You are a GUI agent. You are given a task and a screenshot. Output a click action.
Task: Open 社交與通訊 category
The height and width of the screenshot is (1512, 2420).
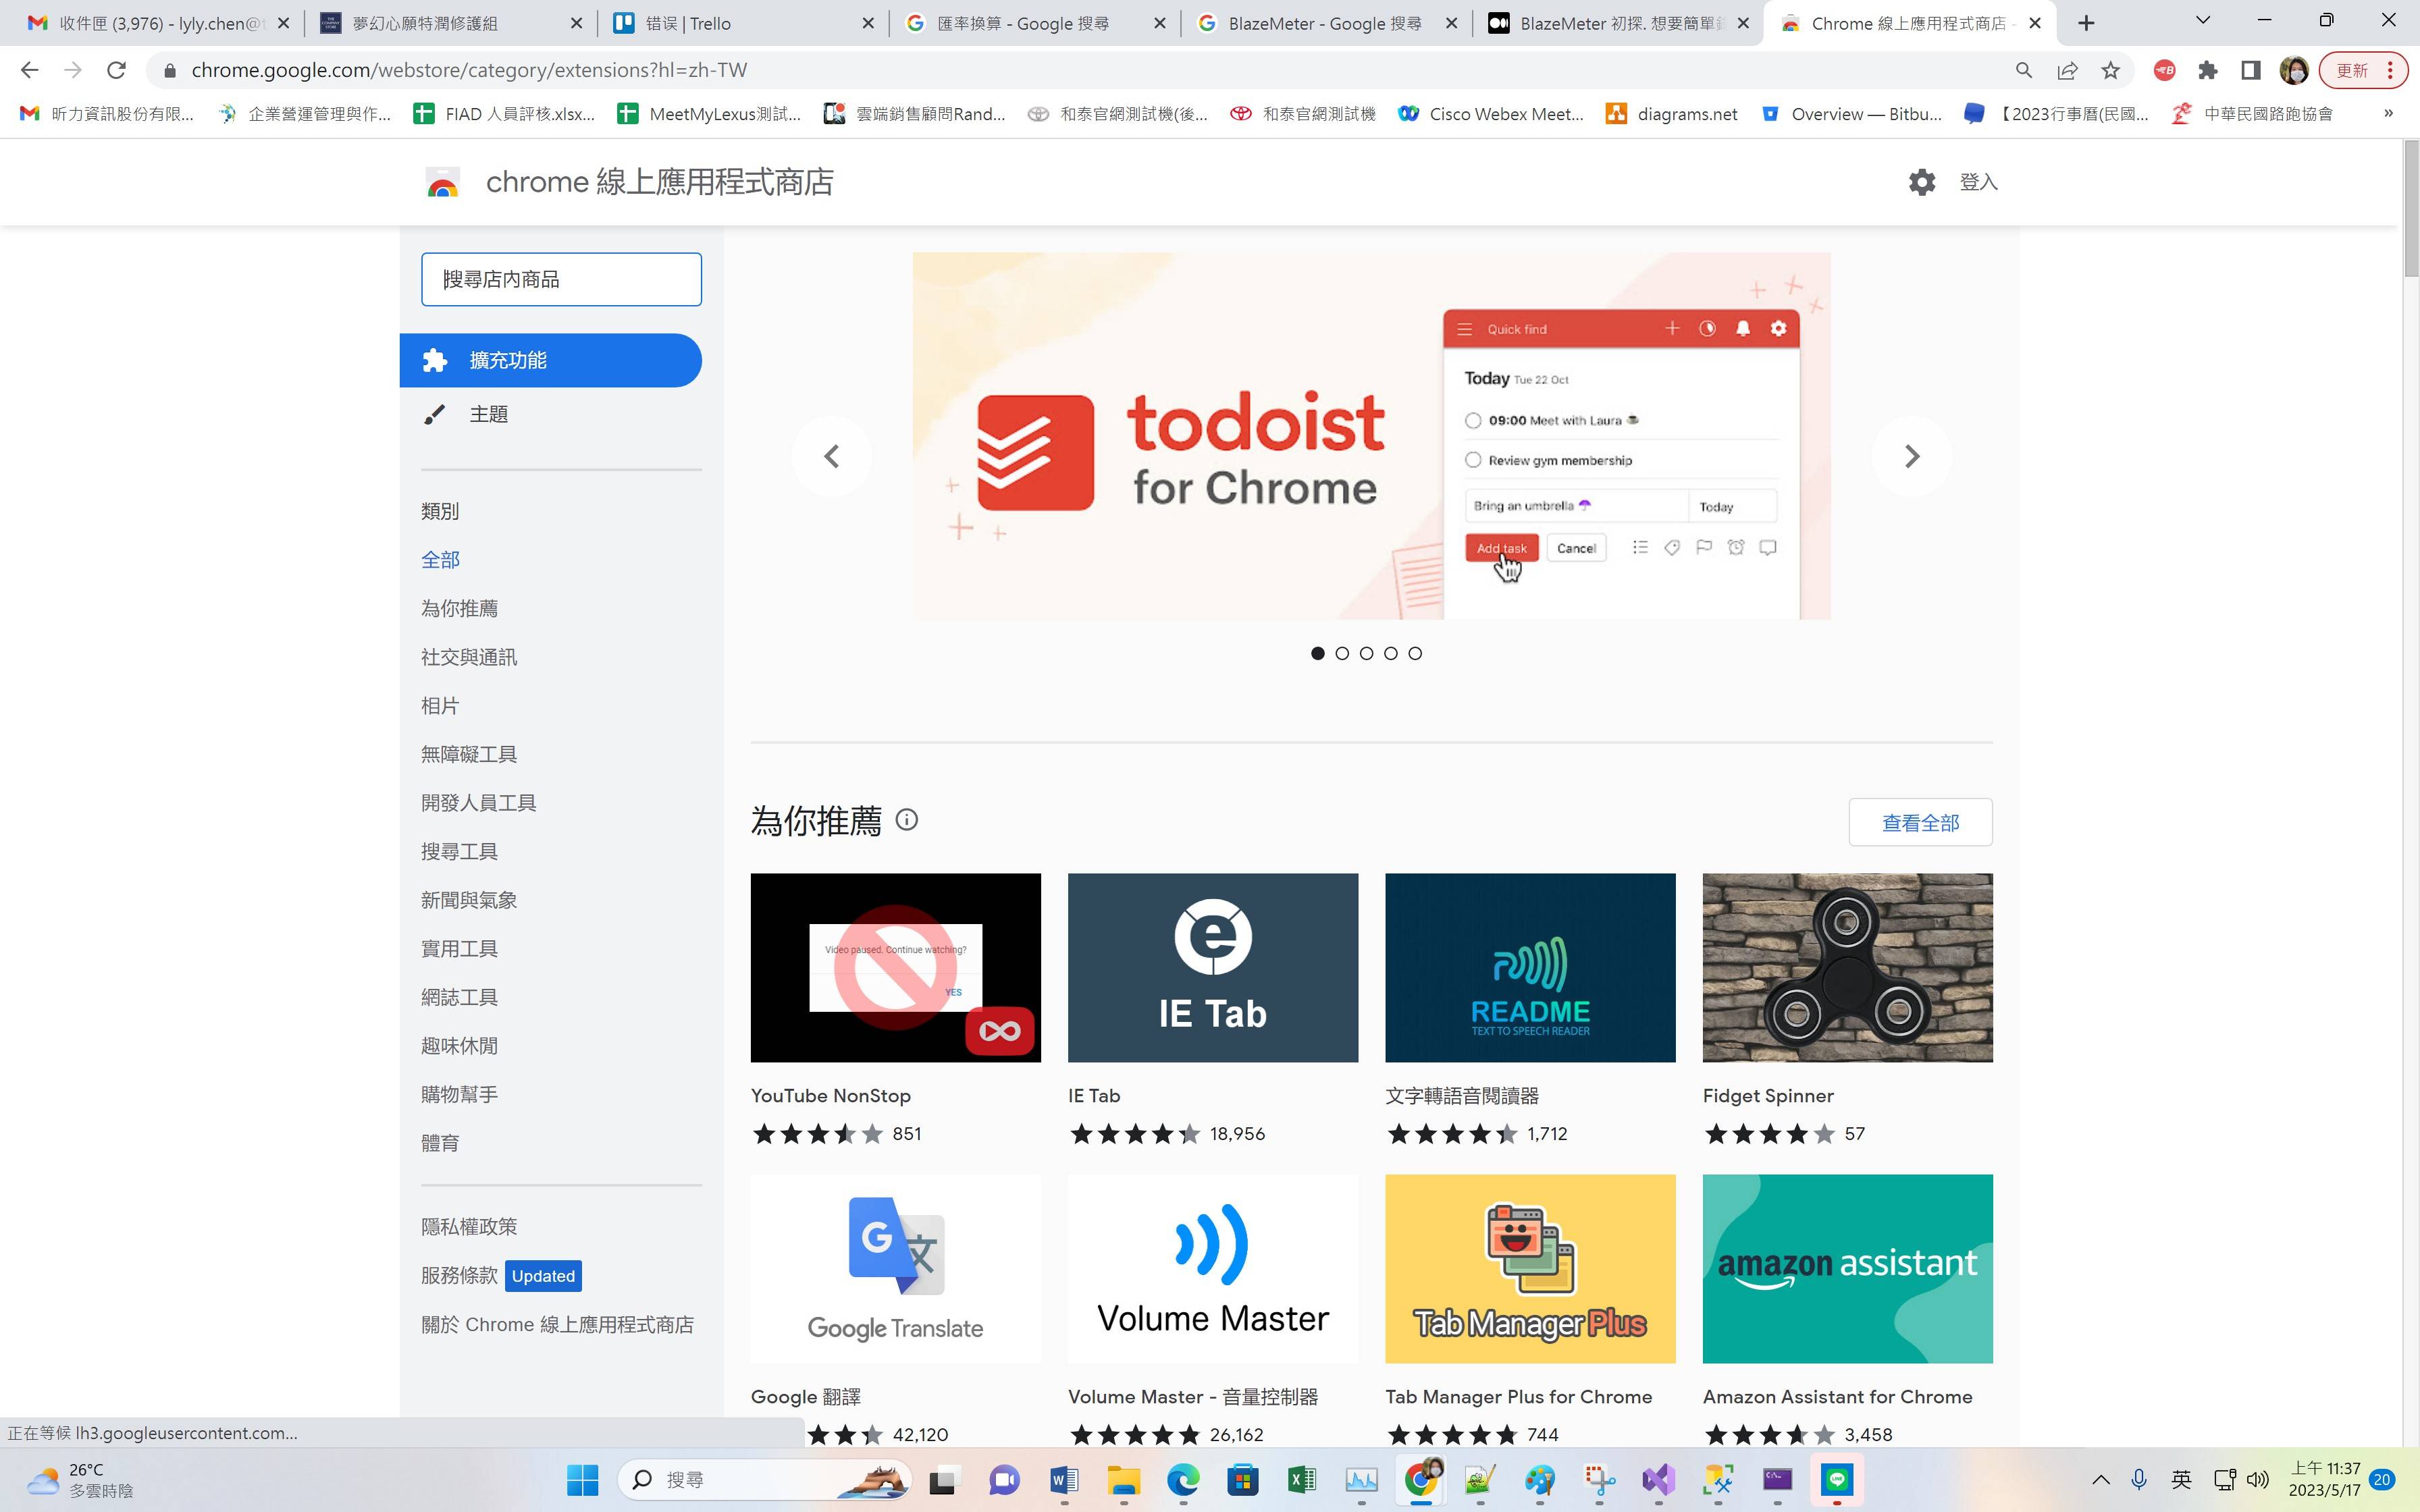click(468, 657)
